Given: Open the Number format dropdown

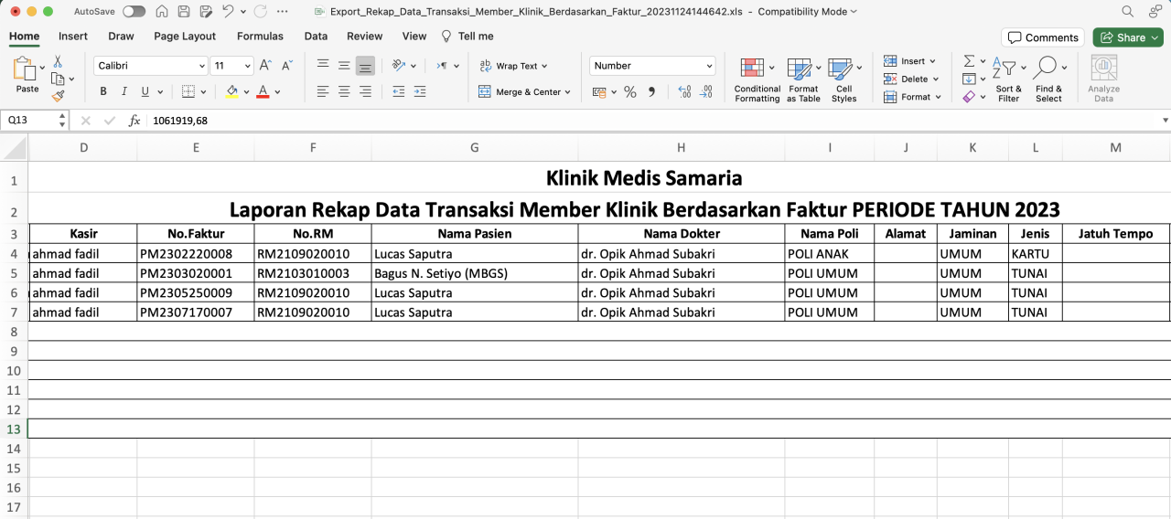Looking at the screenshot, I should coord(709,66).
